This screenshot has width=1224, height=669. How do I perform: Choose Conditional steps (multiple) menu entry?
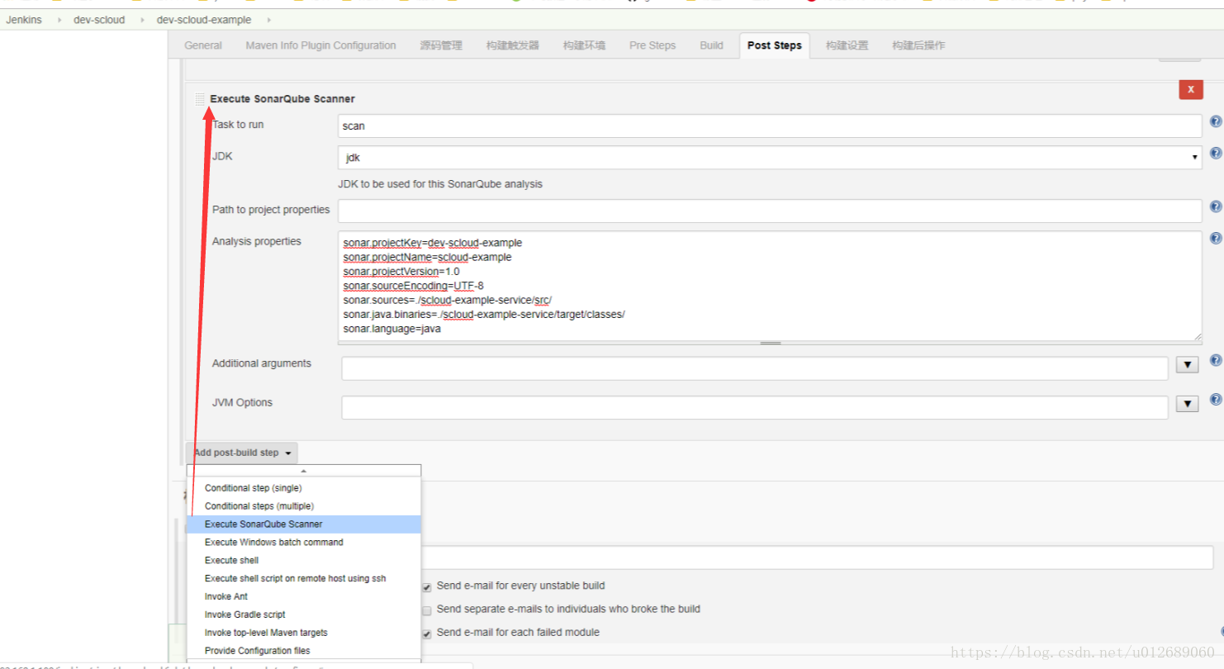pos(304,506)
